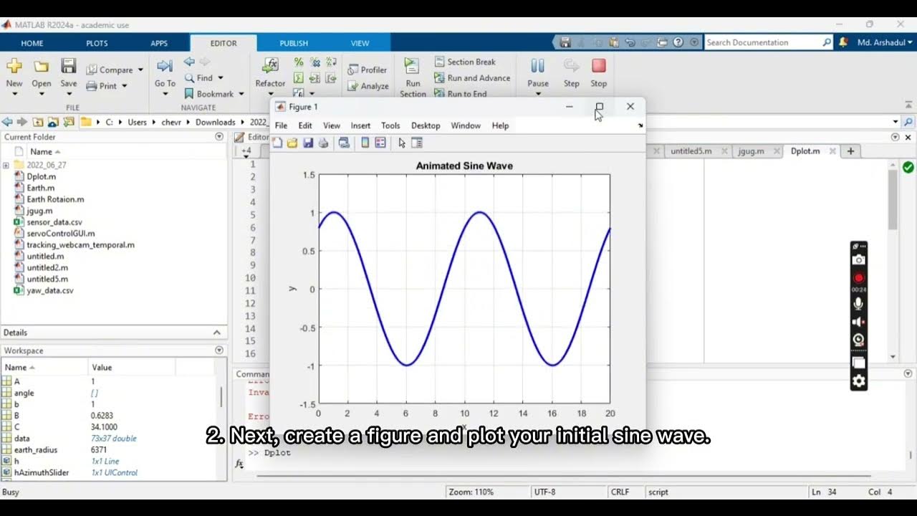
Task: Run the Analyze code tool
Action: click(368, 86)
